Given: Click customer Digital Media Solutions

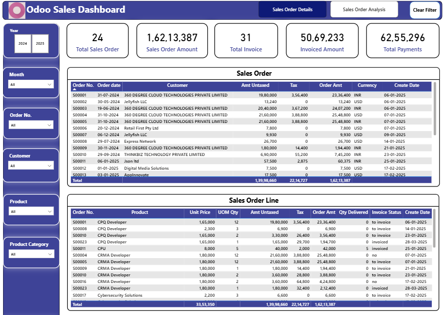Looking at the screenshot, I should pos(147,168).
